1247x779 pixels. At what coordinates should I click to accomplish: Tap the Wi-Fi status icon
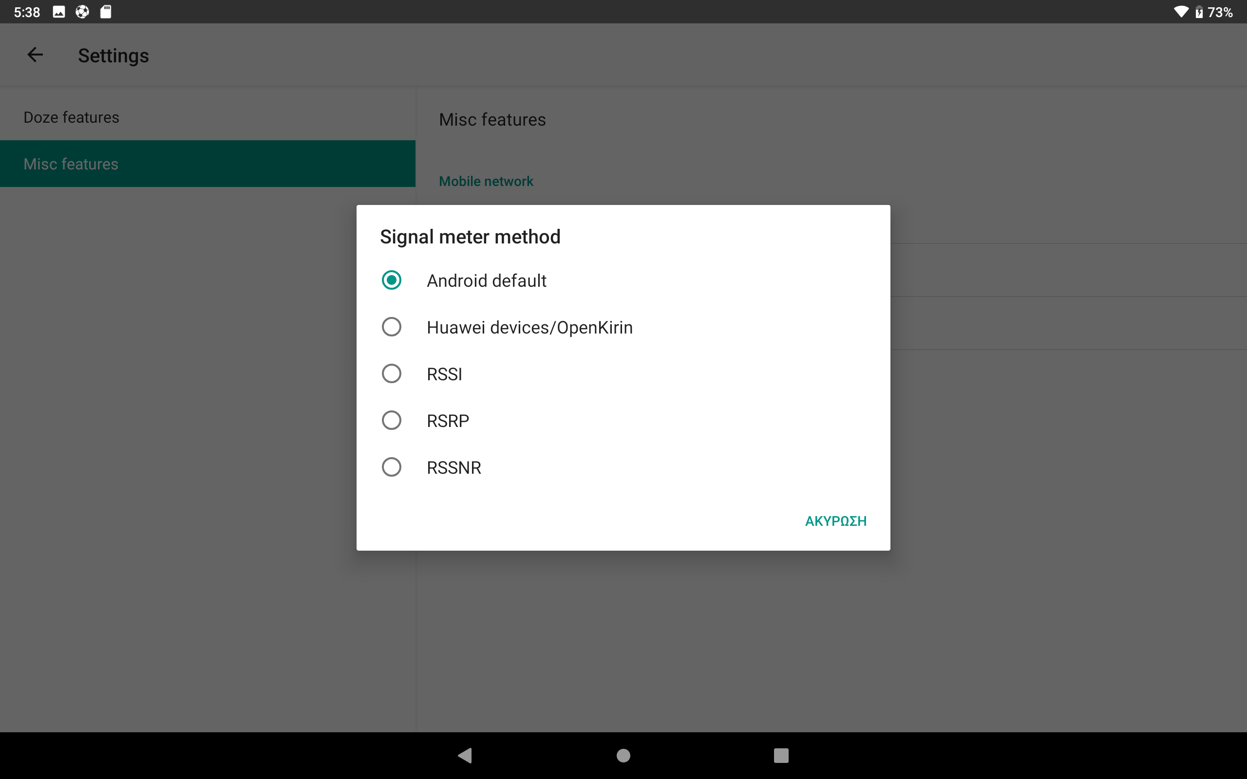[x=1181, y=12]
